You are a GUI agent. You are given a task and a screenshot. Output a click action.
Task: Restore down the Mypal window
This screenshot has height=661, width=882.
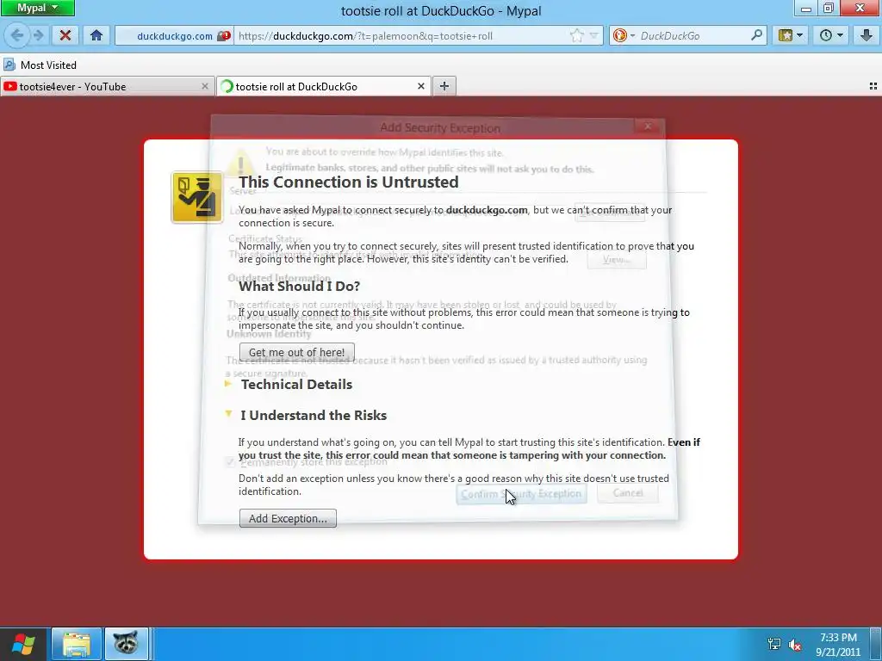click(x=828, y=9)
